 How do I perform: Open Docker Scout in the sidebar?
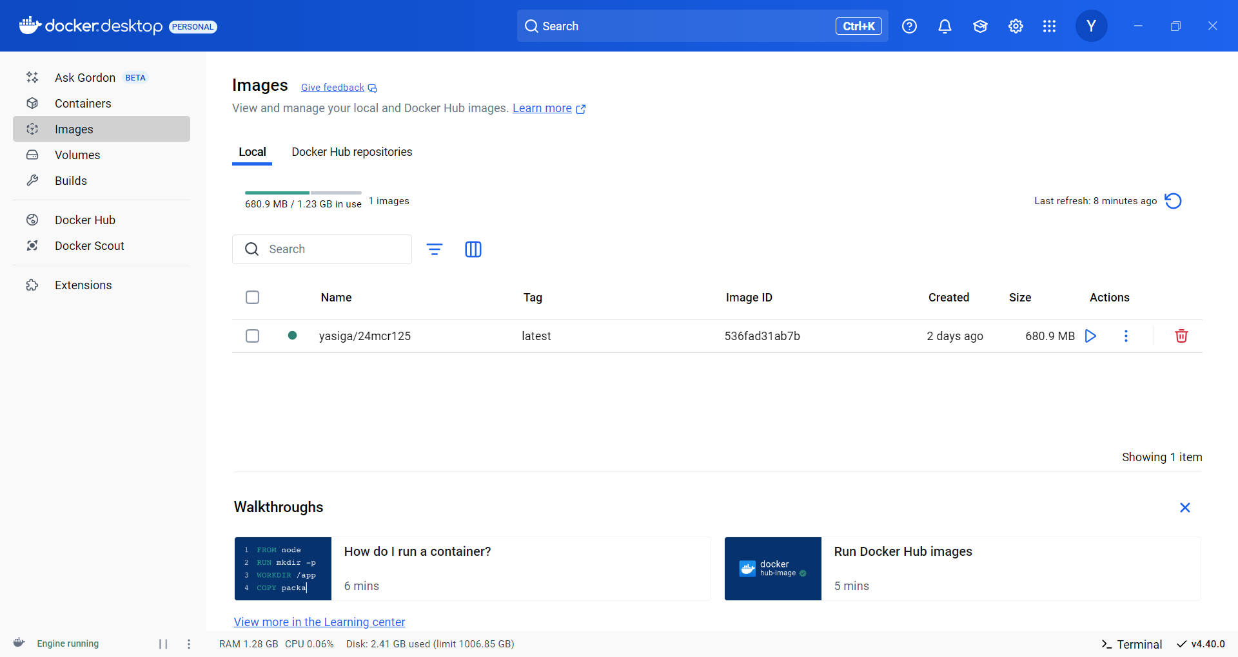[x=101, y=245]
